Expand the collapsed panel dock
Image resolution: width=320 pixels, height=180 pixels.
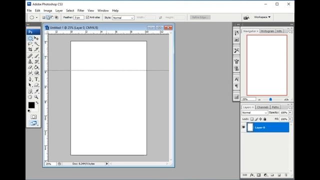pos(237,24)
